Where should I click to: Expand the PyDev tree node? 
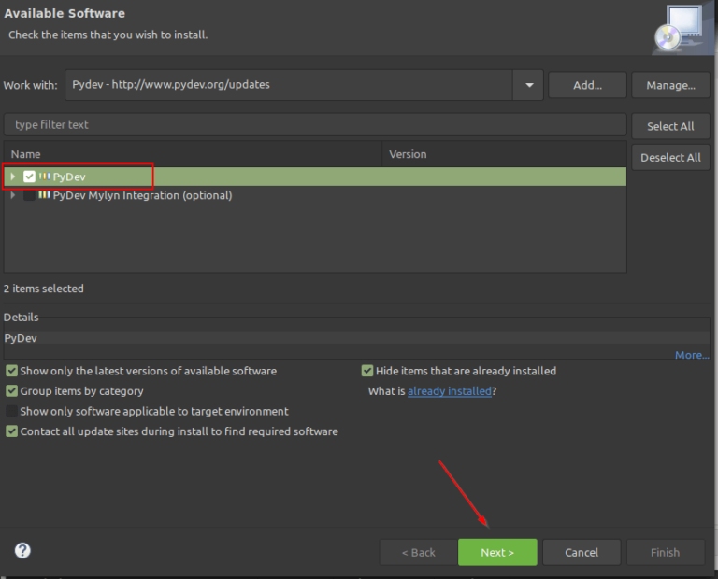pos(13,177)
